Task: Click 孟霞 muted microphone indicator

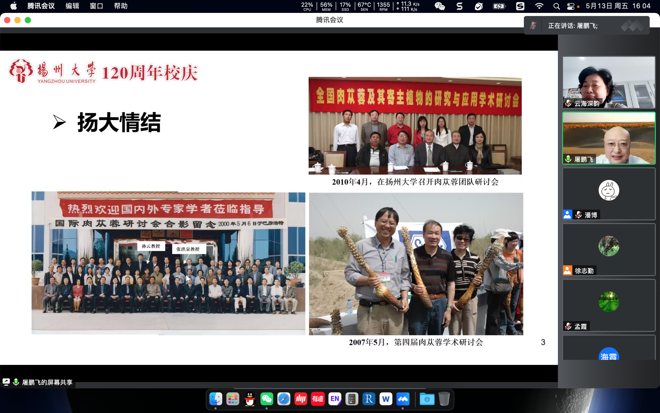Action: pyautogui.click(x=568, y=327)
